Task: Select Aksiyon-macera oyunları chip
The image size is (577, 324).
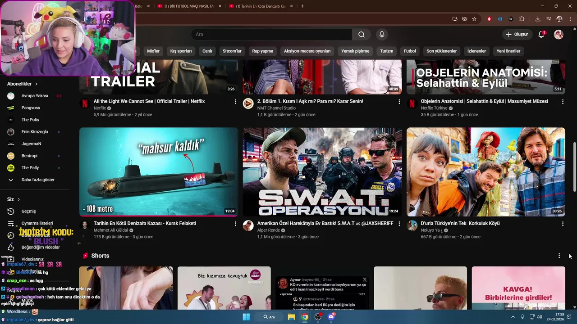Action: point(307,51)
